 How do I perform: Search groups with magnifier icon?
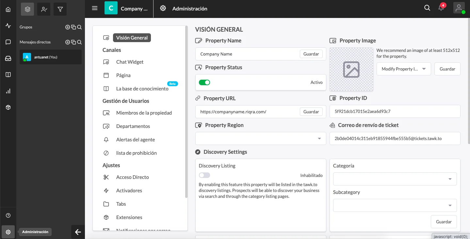79,27
